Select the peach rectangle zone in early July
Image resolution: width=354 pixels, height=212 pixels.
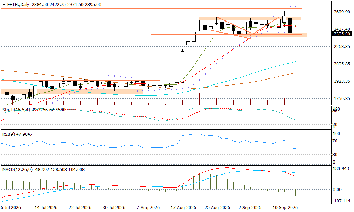point(72,91)
